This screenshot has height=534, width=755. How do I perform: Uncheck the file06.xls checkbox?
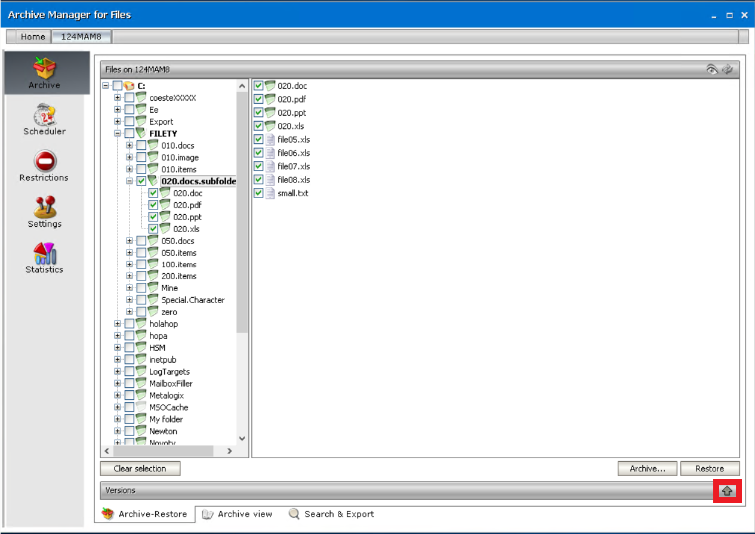(258, 153)
